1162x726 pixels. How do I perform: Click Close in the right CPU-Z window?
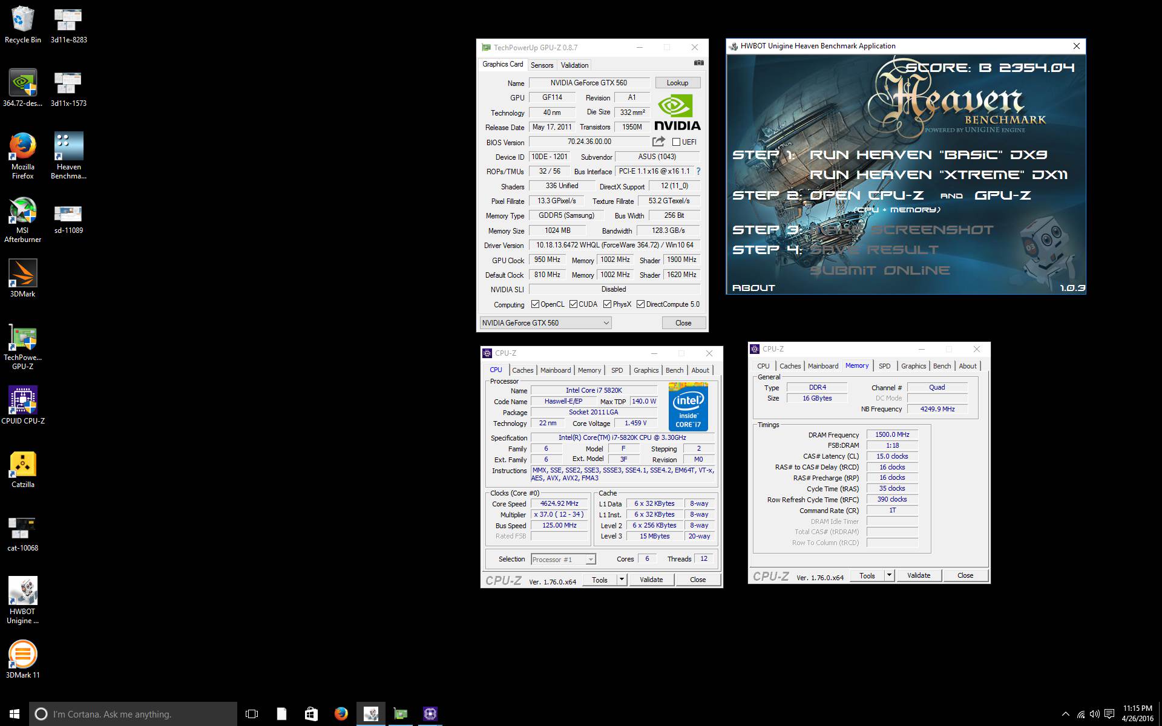(x=965, y=575)
